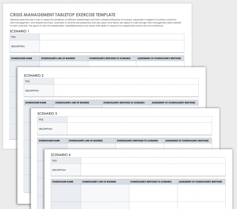
Task: Select the Scenario 2 Title input field
Action: click(x=126, y=81)
